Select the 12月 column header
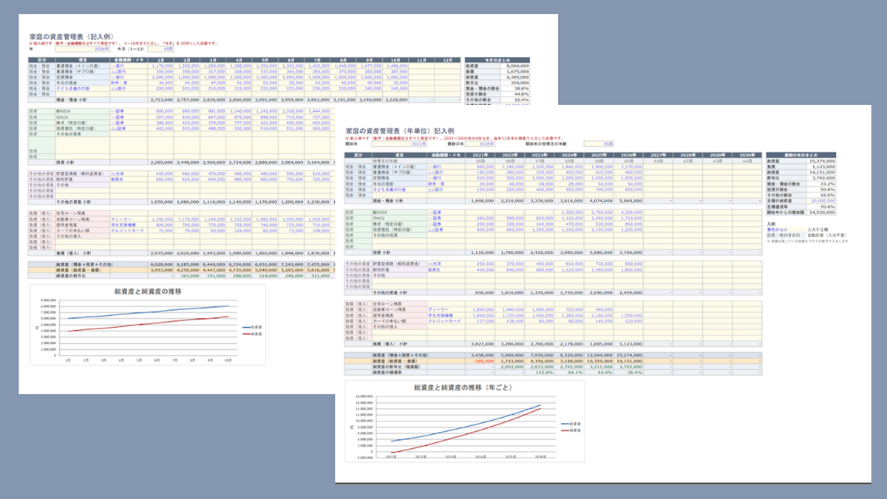This screenshot has height=499, width=887. [446, 59]
